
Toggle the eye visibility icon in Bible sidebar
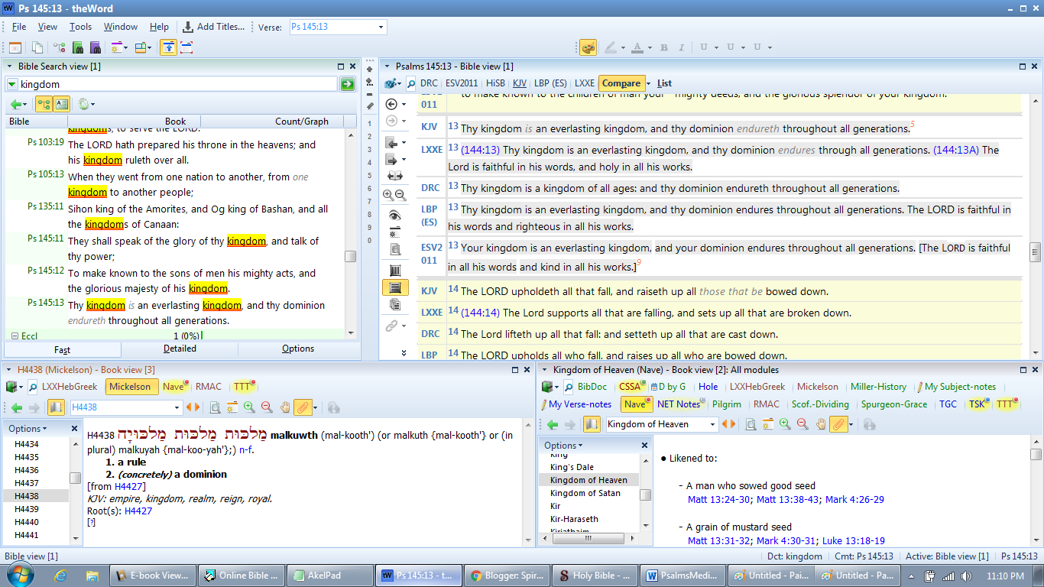coord(394,216)
